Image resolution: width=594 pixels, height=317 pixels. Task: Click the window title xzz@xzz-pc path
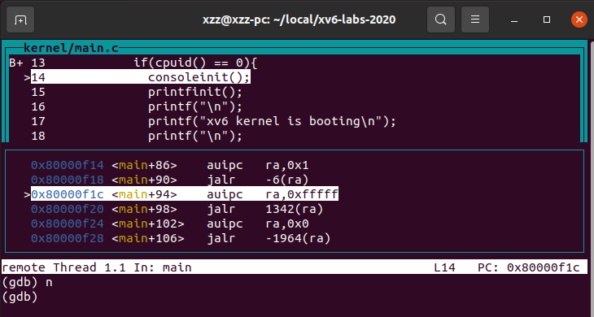point(299,20)
